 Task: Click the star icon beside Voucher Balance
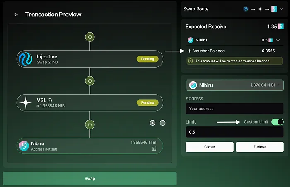coord(189,51)
